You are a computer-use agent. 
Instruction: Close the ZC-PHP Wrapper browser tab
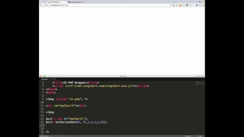point(66,2)
